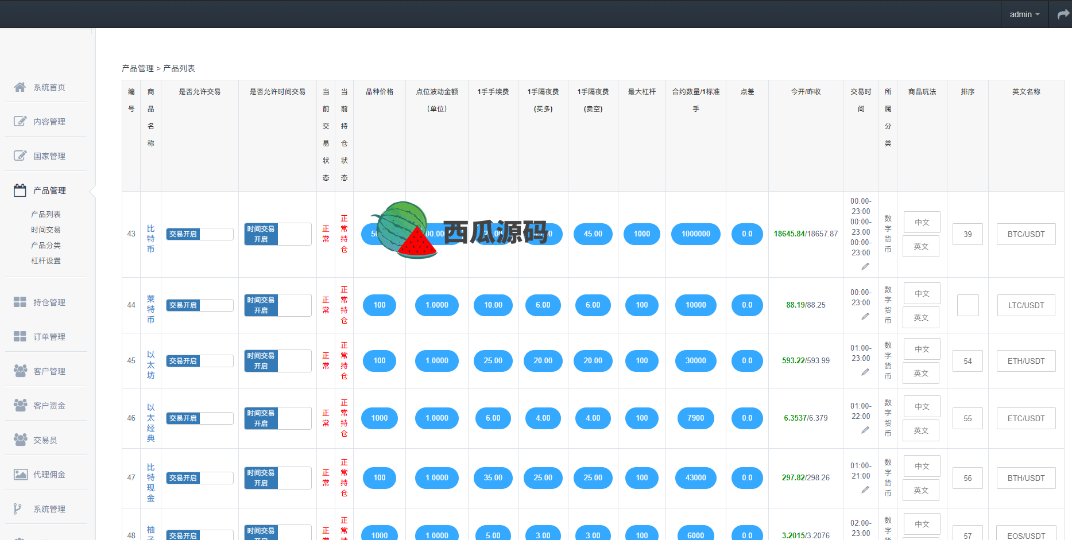
Task: Open 产品列表 submenu item
Action: [x=46, y=214]
